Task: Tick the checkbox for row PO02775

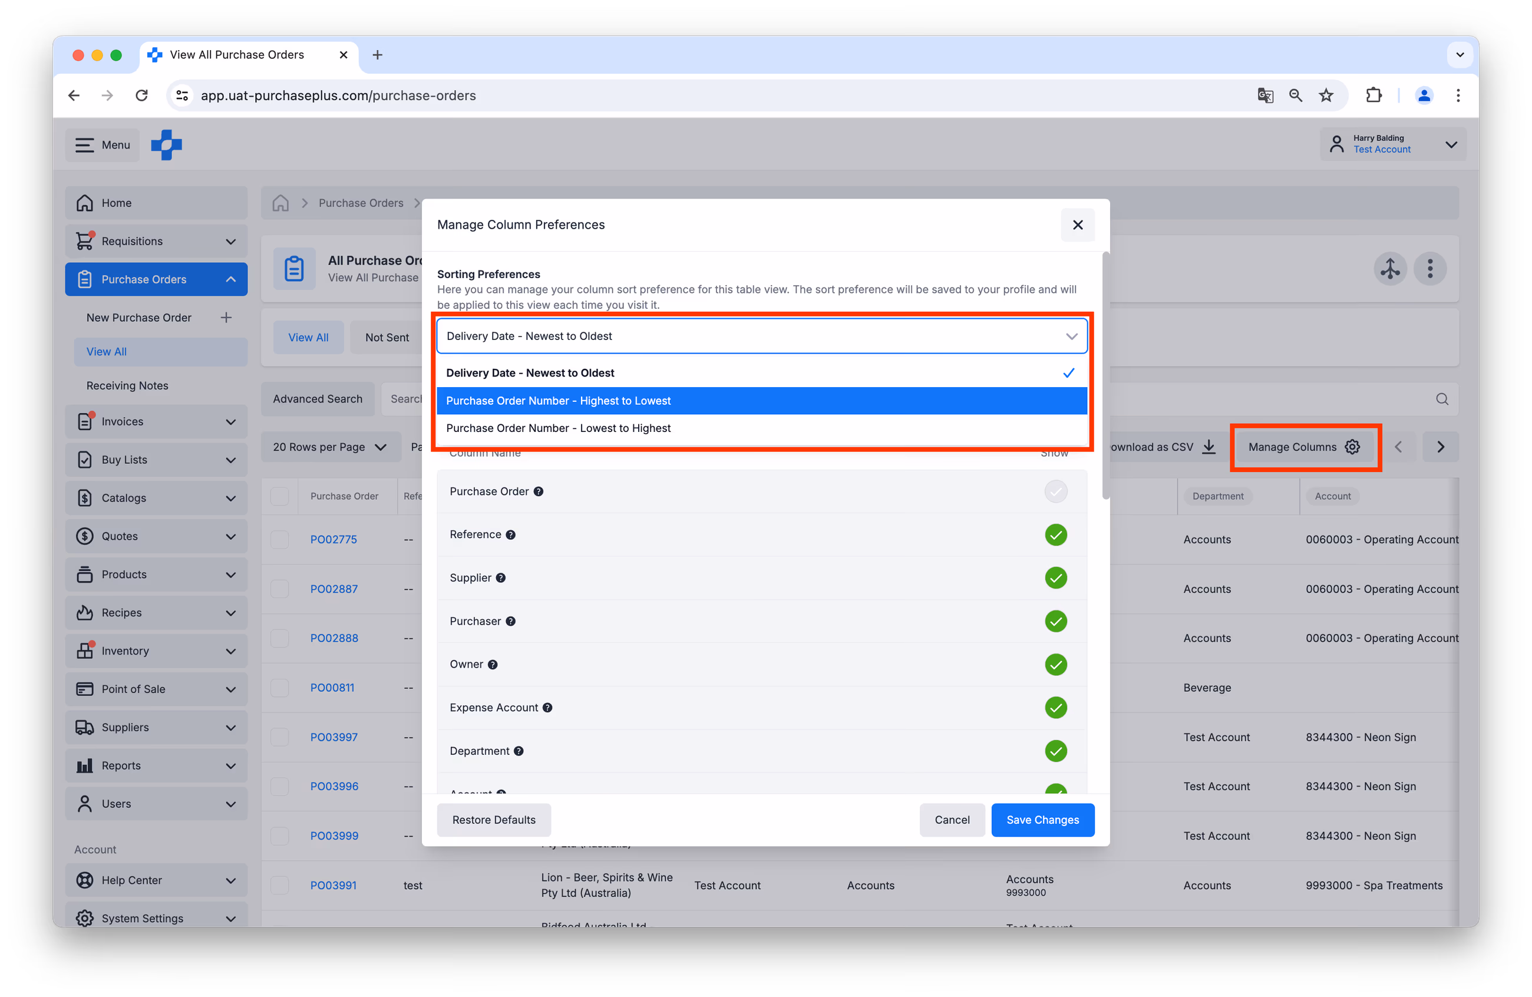Action: tap(279, 539)
